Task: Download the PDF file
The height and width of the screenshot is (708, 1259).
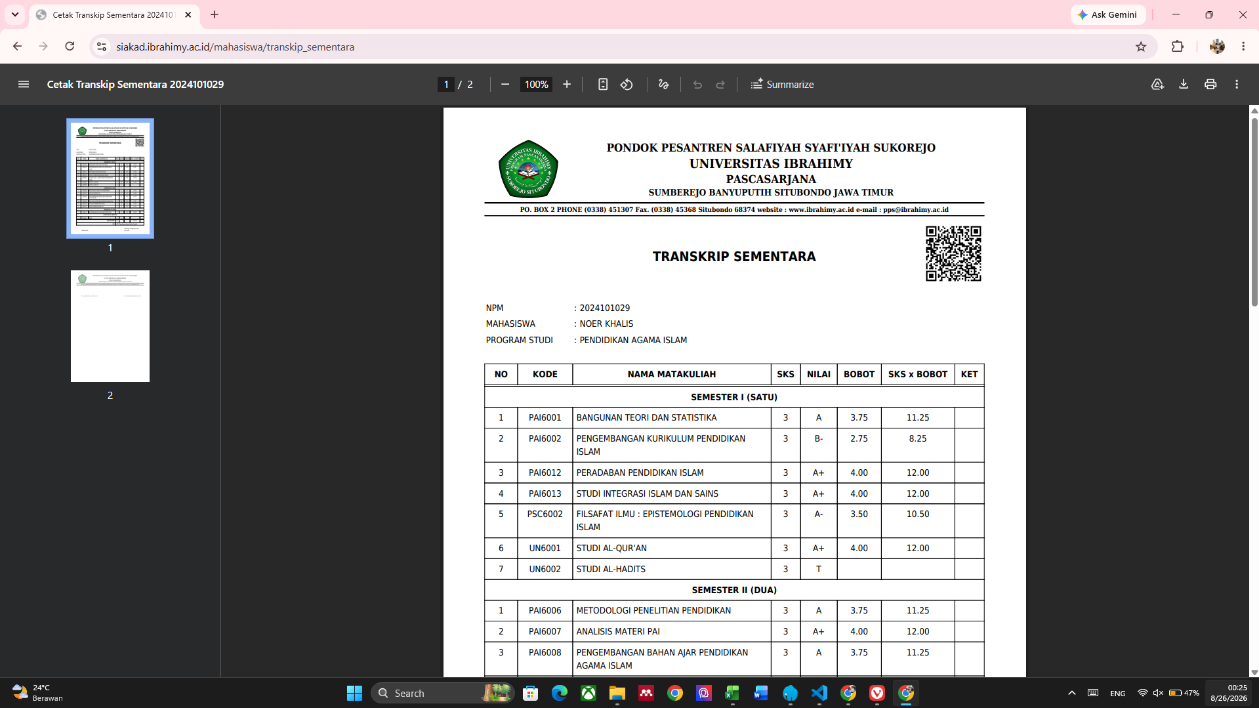Action: pos(1184,84)
